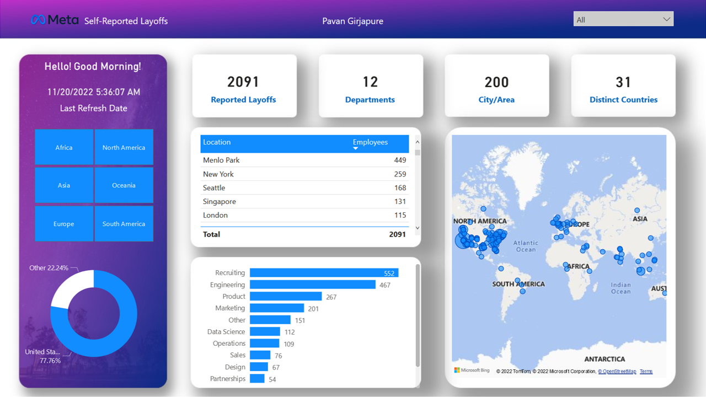This screenshot has height=397, width=706.
Task: Click the Meta logo in header
Action: pos(55,20)
